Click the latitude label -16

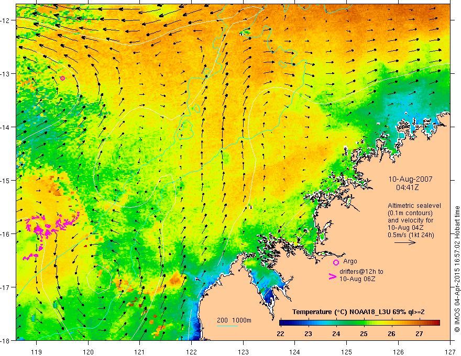point(5,234)
